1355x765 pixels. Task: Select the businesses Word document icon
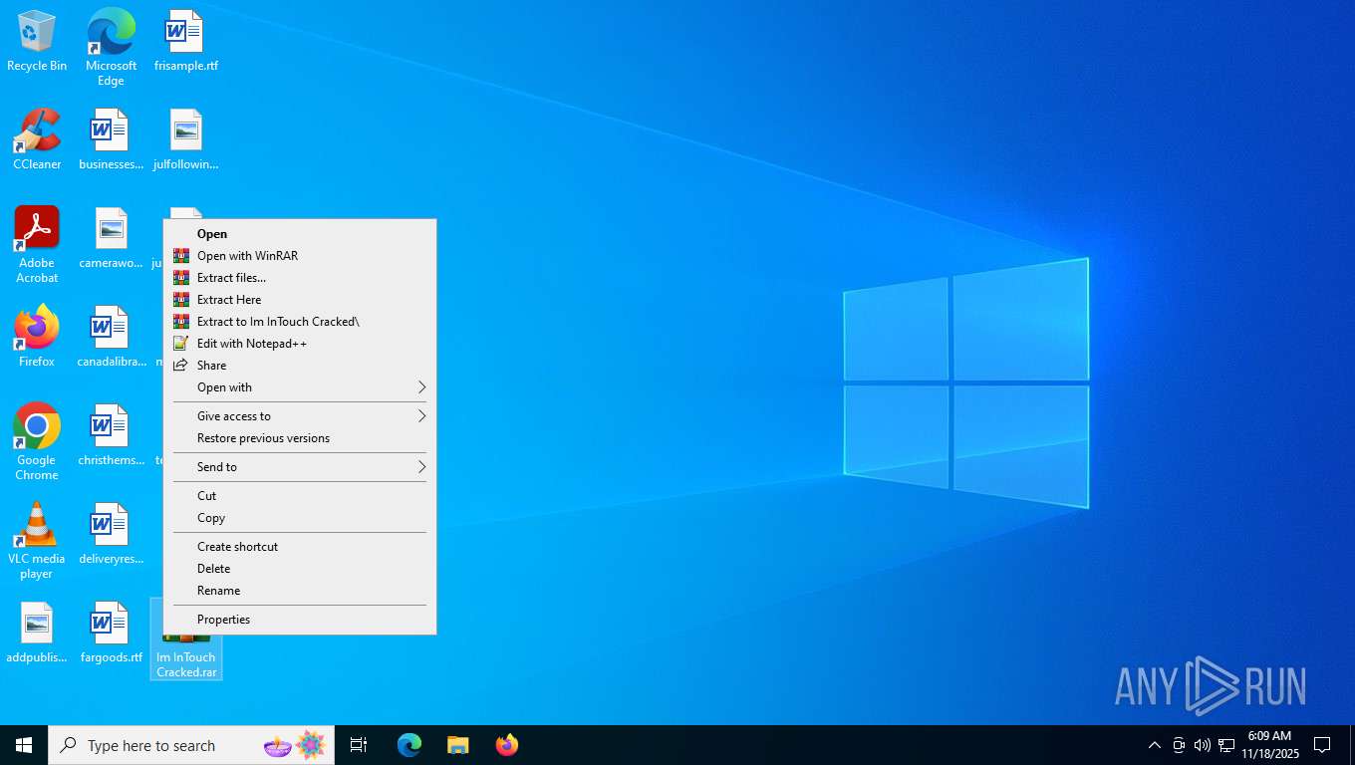pyautogui.click(x=111, y=139)
